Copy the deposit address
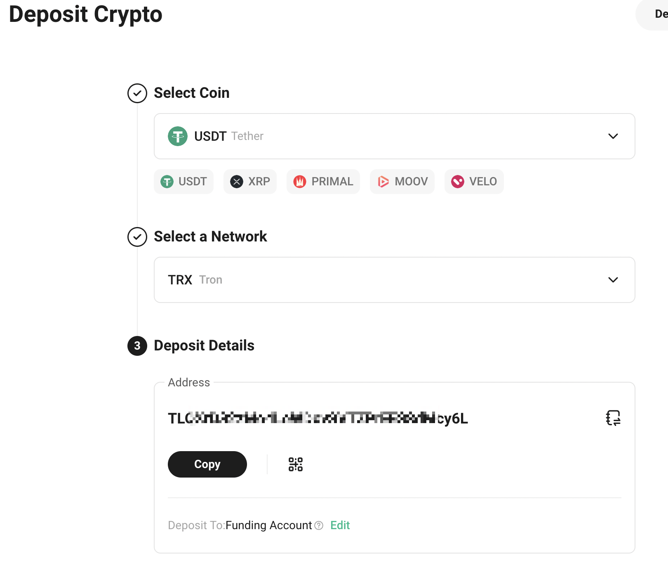668x563 pixels. coord(207,464)
